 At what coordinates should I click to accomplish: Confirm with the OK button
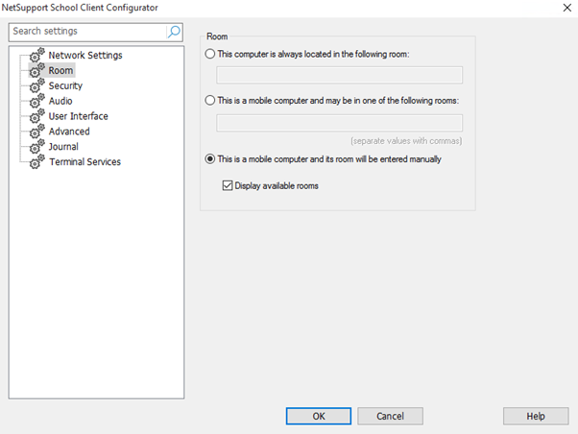(319, 416)
